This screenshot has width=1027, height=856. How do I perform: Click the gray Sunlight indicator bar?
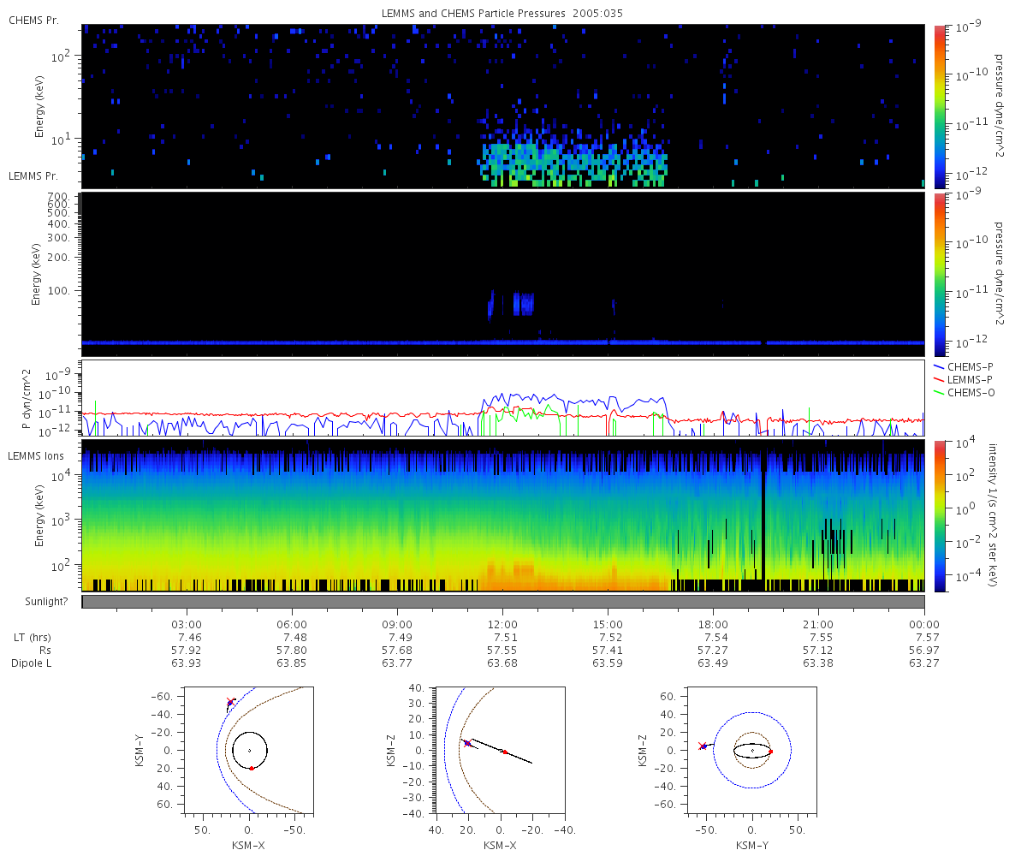tap(503, 602)
